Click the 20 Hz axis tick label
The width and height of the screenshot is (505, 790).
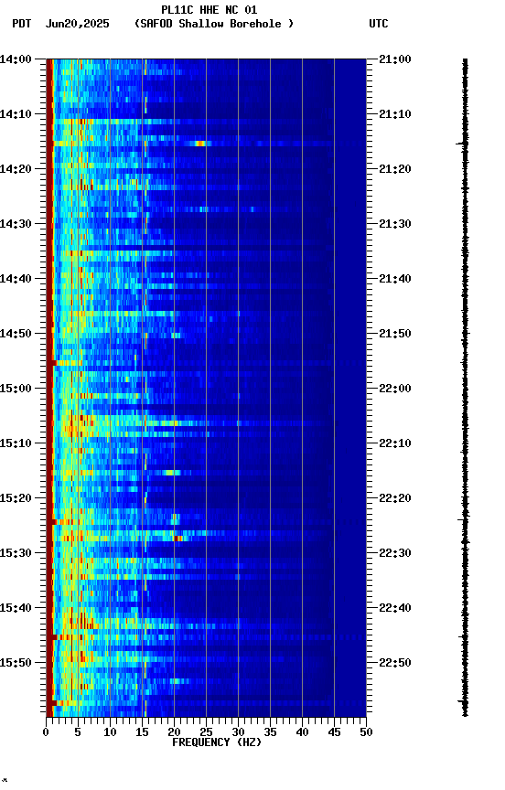[x=174, y=732]
